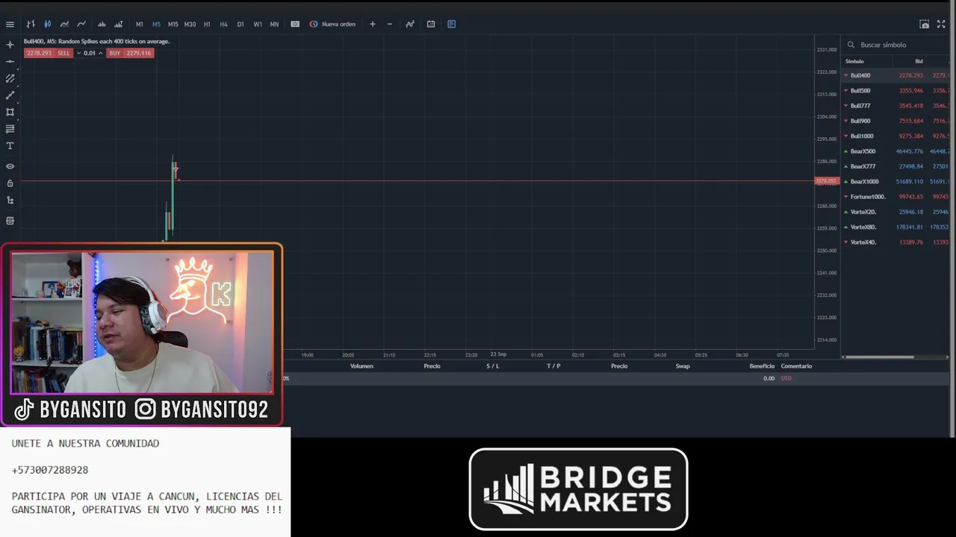956x537 pixels.
Task: Click the Bid column header
Action: 919,61
